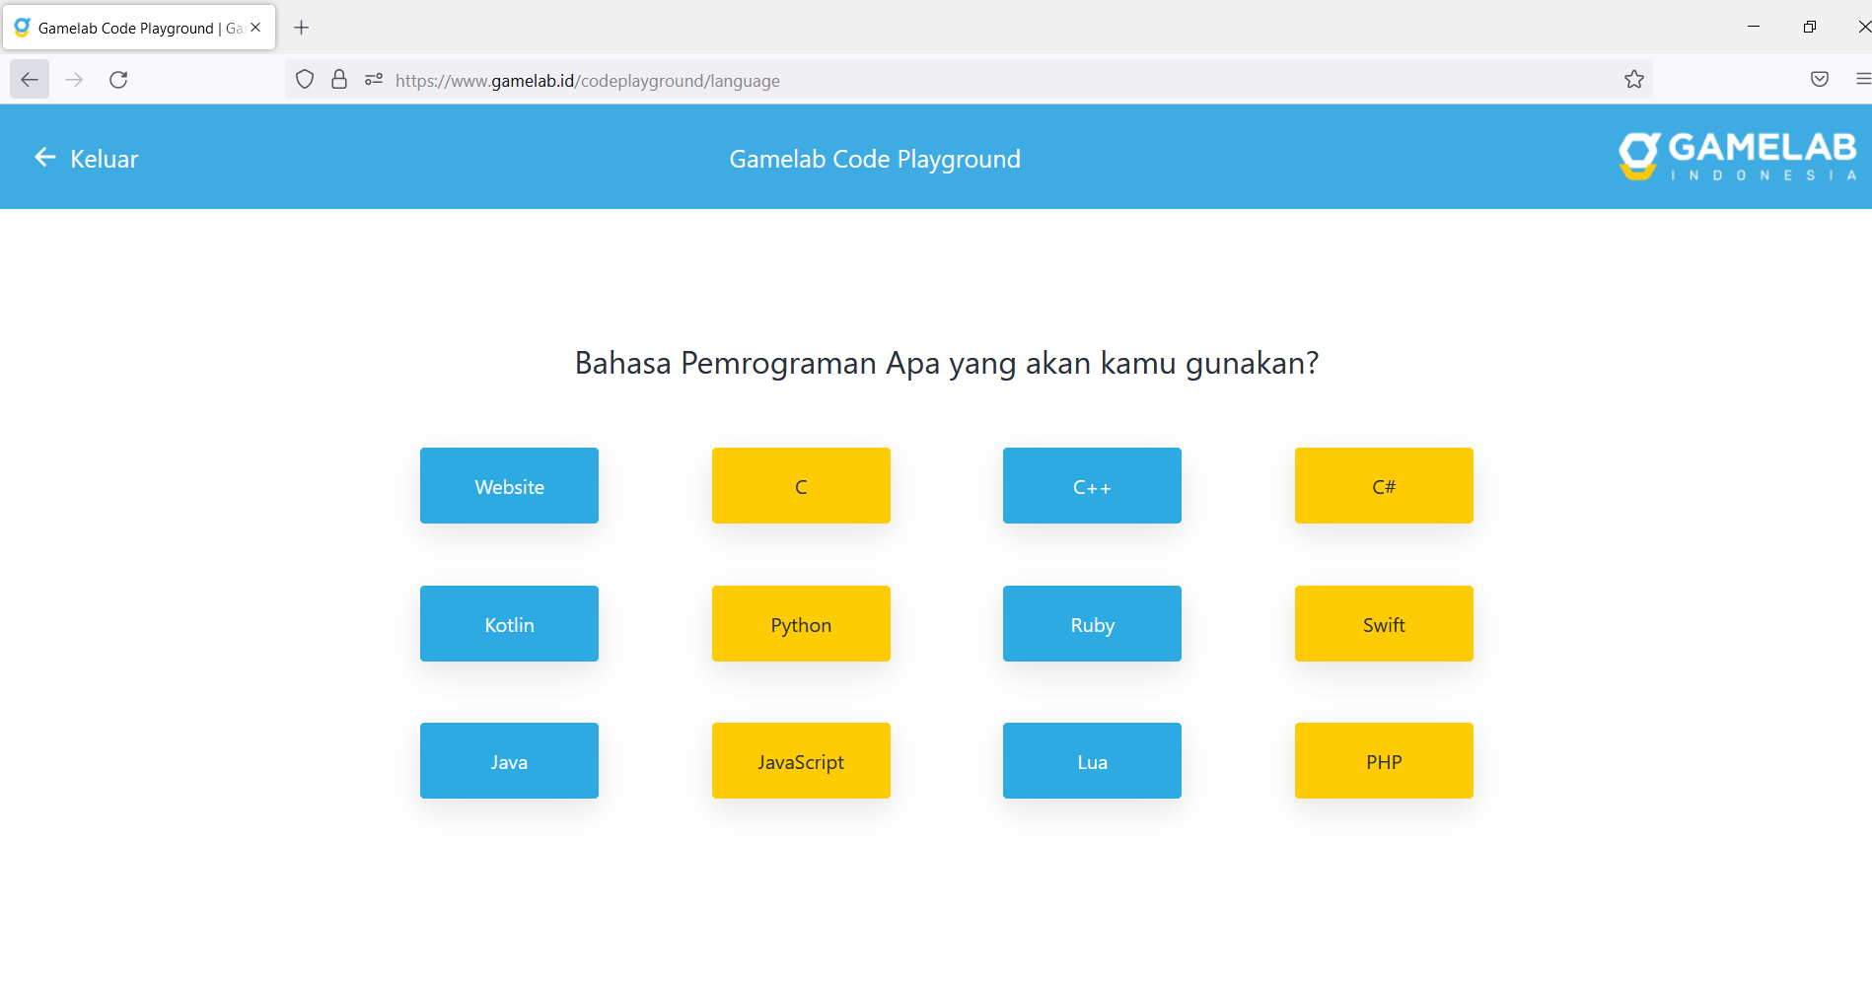Select the Python language option

(800, 623)
